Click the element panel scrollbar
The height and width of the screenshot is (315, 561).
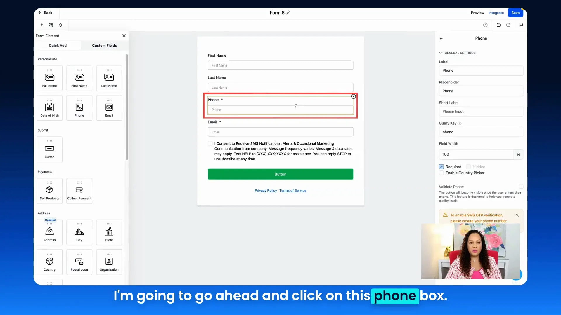pos(127,107)
